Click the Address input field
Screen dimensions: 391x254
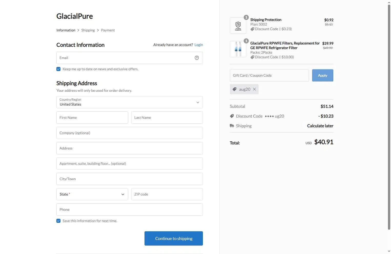130,148
